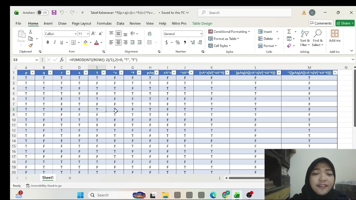The image size is (356, 200).
Task: Toggle the AutoSave switch
Action: [x=42, y=12]
